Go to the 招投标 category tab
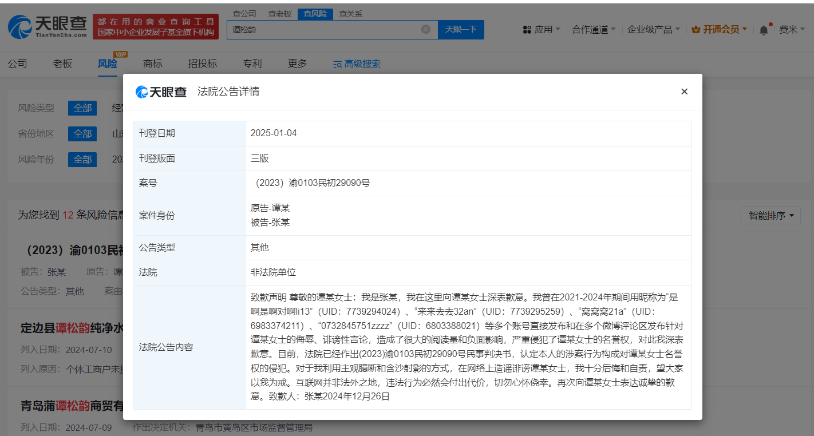This screenshot has width=814, height=436. tap(203, 64)
